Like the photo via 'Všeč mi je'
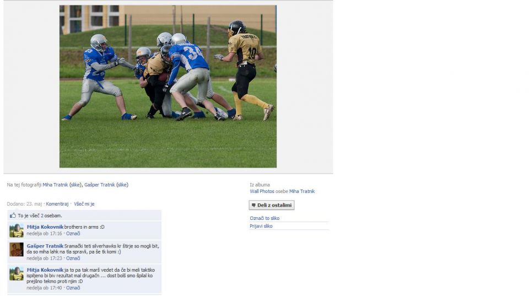The image size is (529, 296). 84,204
